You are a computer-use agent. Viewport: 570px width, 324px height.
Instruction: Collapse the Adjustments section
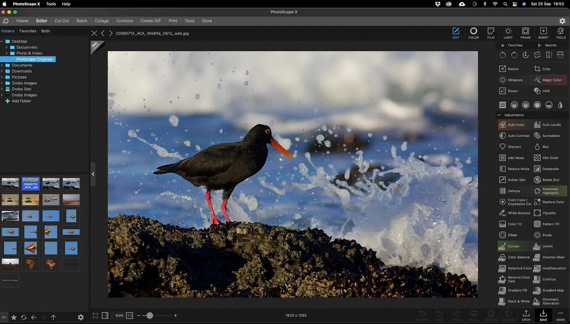click(x=499, y=115)
